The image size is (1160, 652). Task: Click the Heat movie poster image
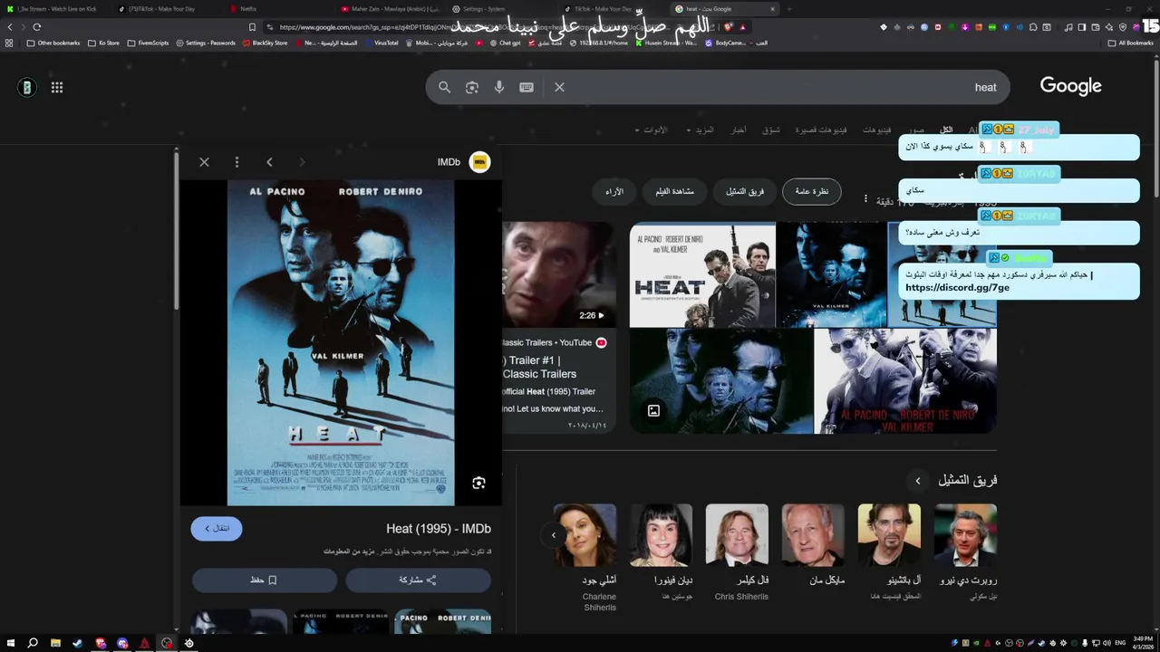click(x=341, y=342)
